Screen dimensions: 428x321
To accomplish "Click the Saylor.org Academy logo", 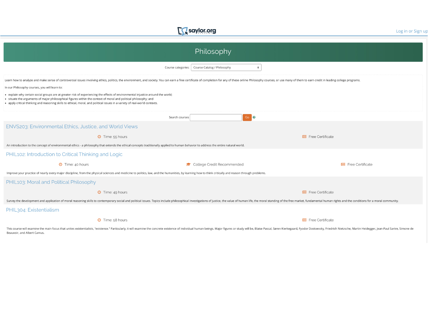I will click(x=197, y=31).
